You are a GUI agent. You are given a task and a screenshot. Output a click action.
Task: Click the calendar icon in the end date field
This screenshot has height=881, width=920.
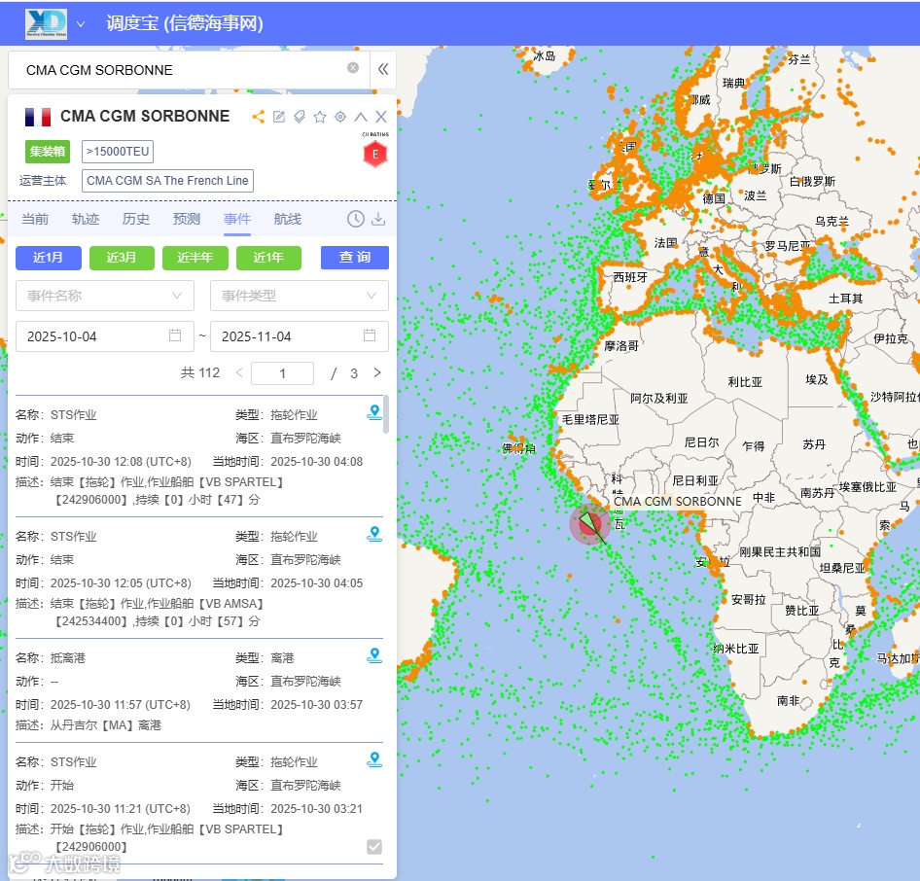pos(370,335)
